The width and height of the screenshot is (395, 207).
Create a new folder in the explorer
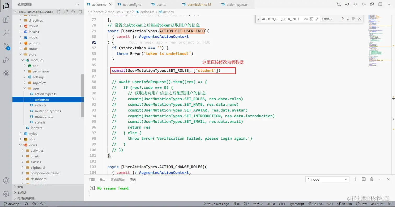click(66, 12)
